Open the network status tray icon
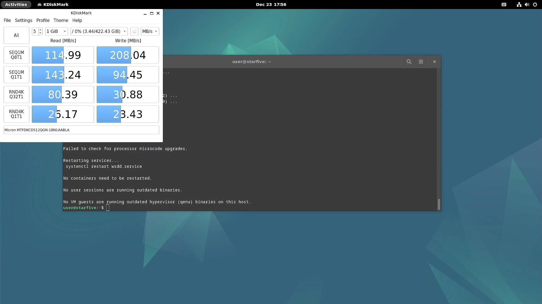Screen dimensions: 542x304 [x=519, y=5]
